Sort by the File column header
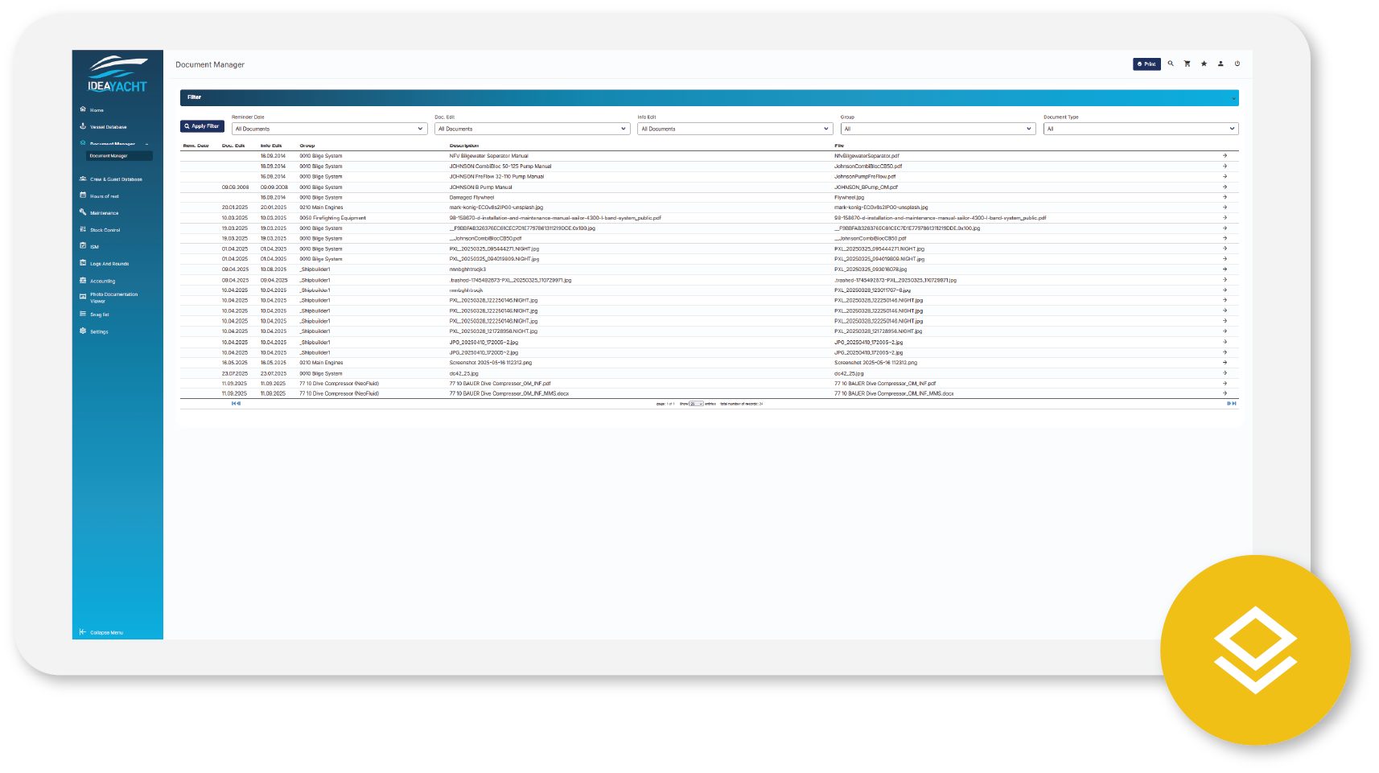This screenshot has width=1379, height=773. pyautogui.click(x=839, y=146)
